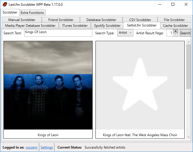Viewport: 193px width, 152px height.
Task: Click the Artist Result Page number field
Action: [170, 33]
